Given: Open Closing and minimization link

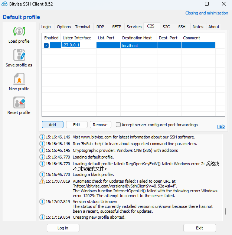Looking at the screenshot, I should pyautogui.click(x=207, y=13).
